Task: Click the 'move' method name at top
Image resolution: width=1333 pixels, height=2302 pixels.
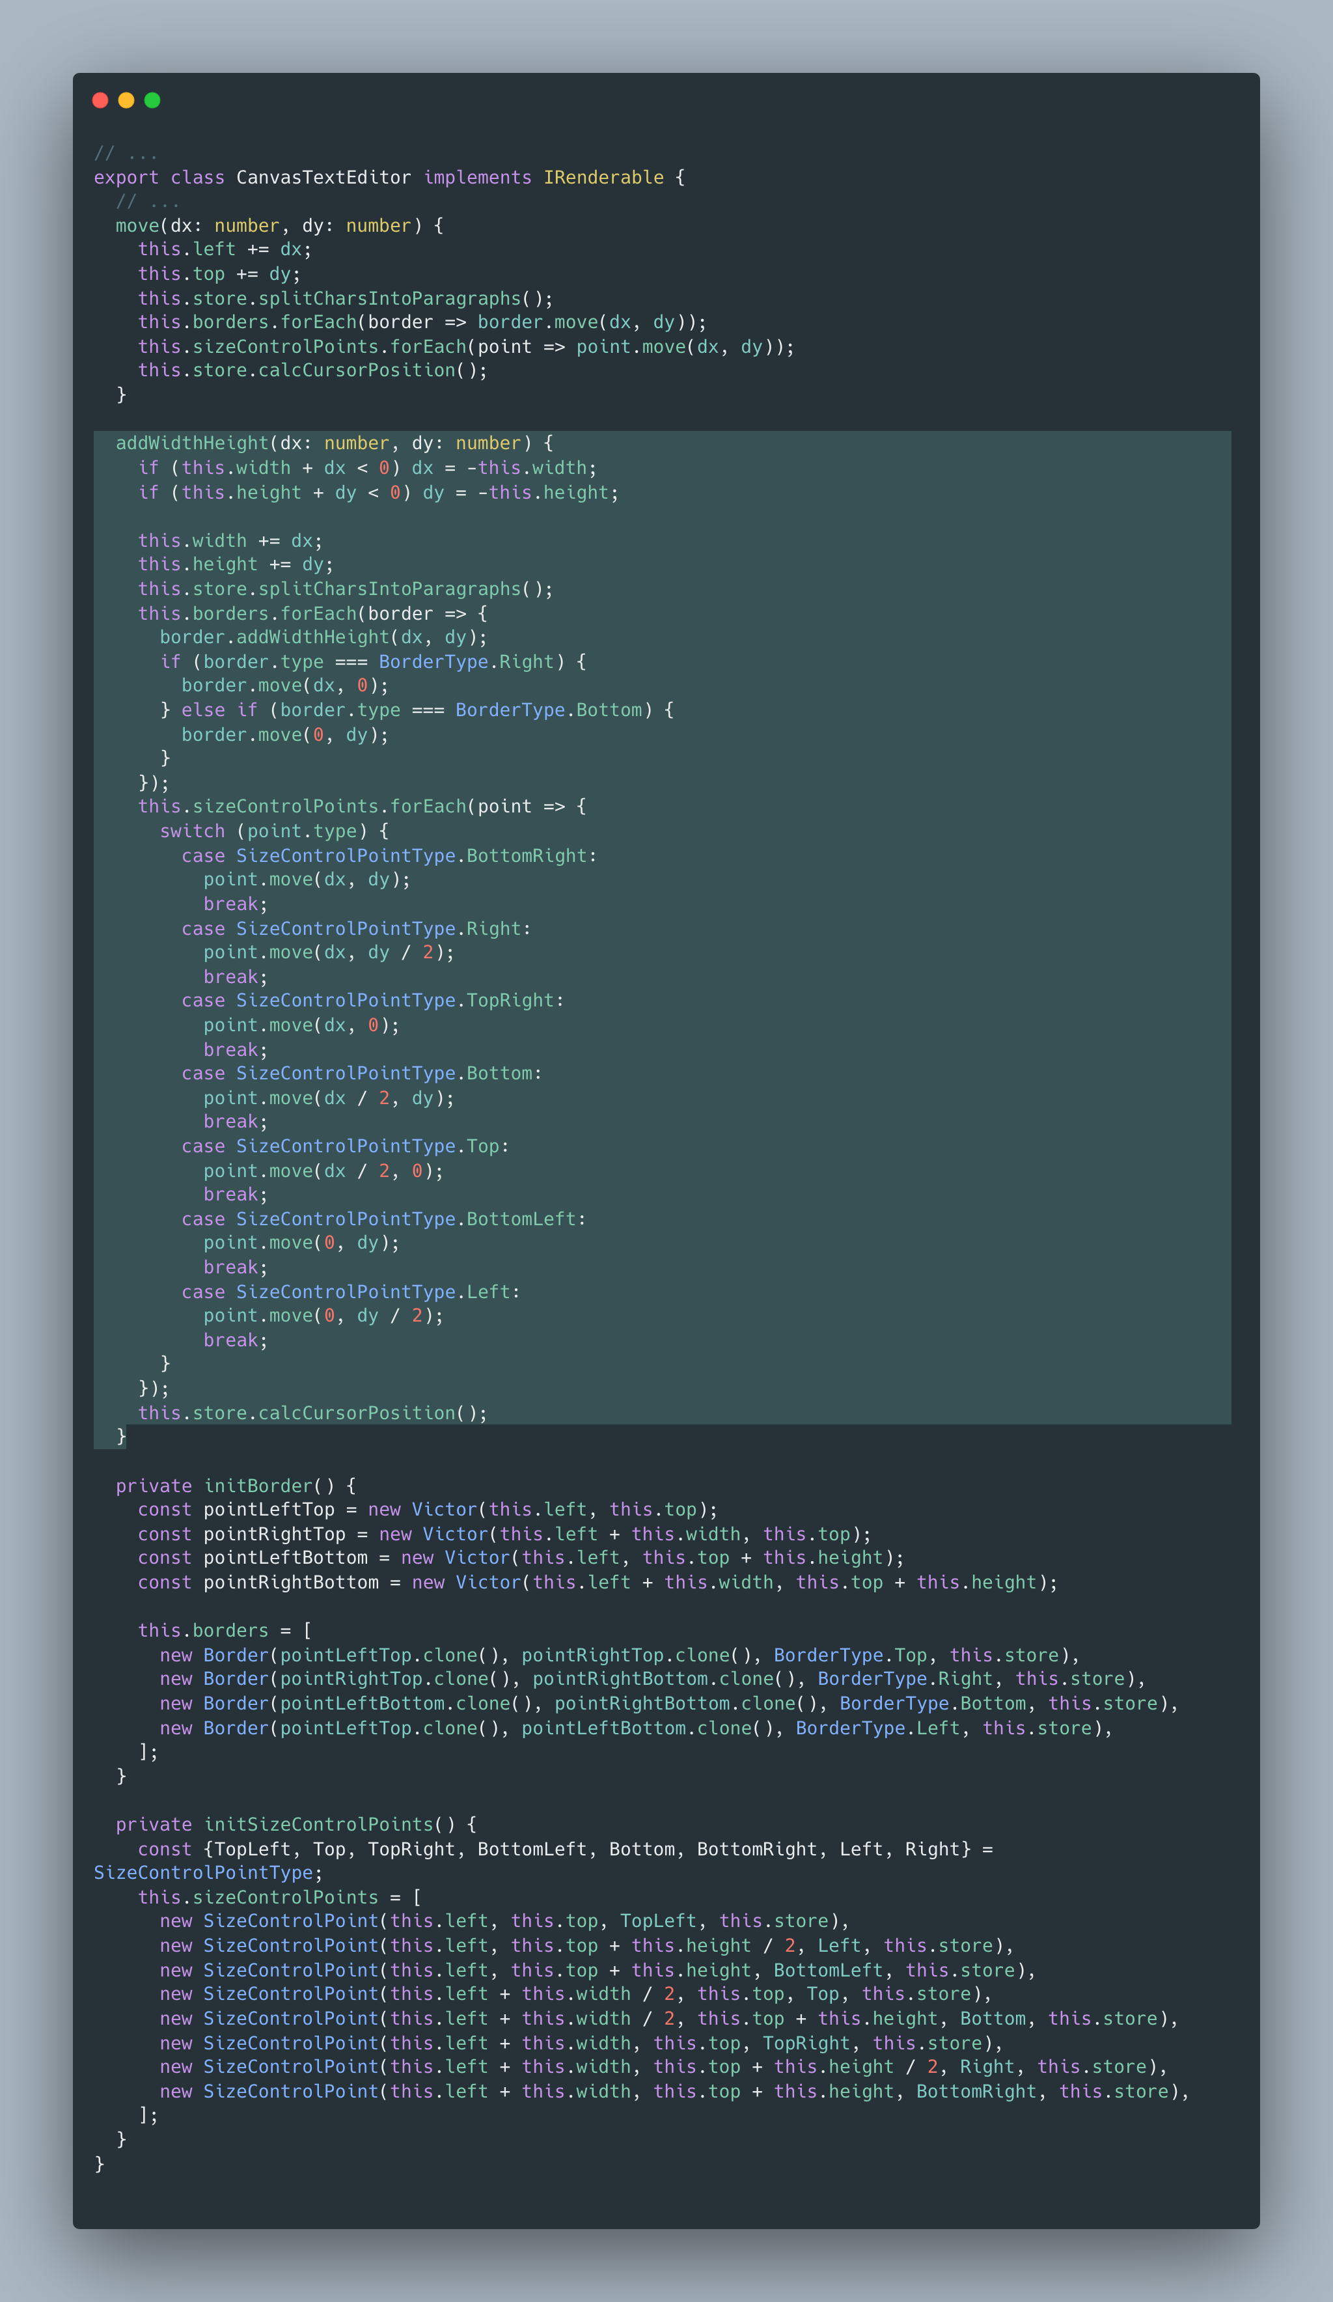Action: (137, 226)
